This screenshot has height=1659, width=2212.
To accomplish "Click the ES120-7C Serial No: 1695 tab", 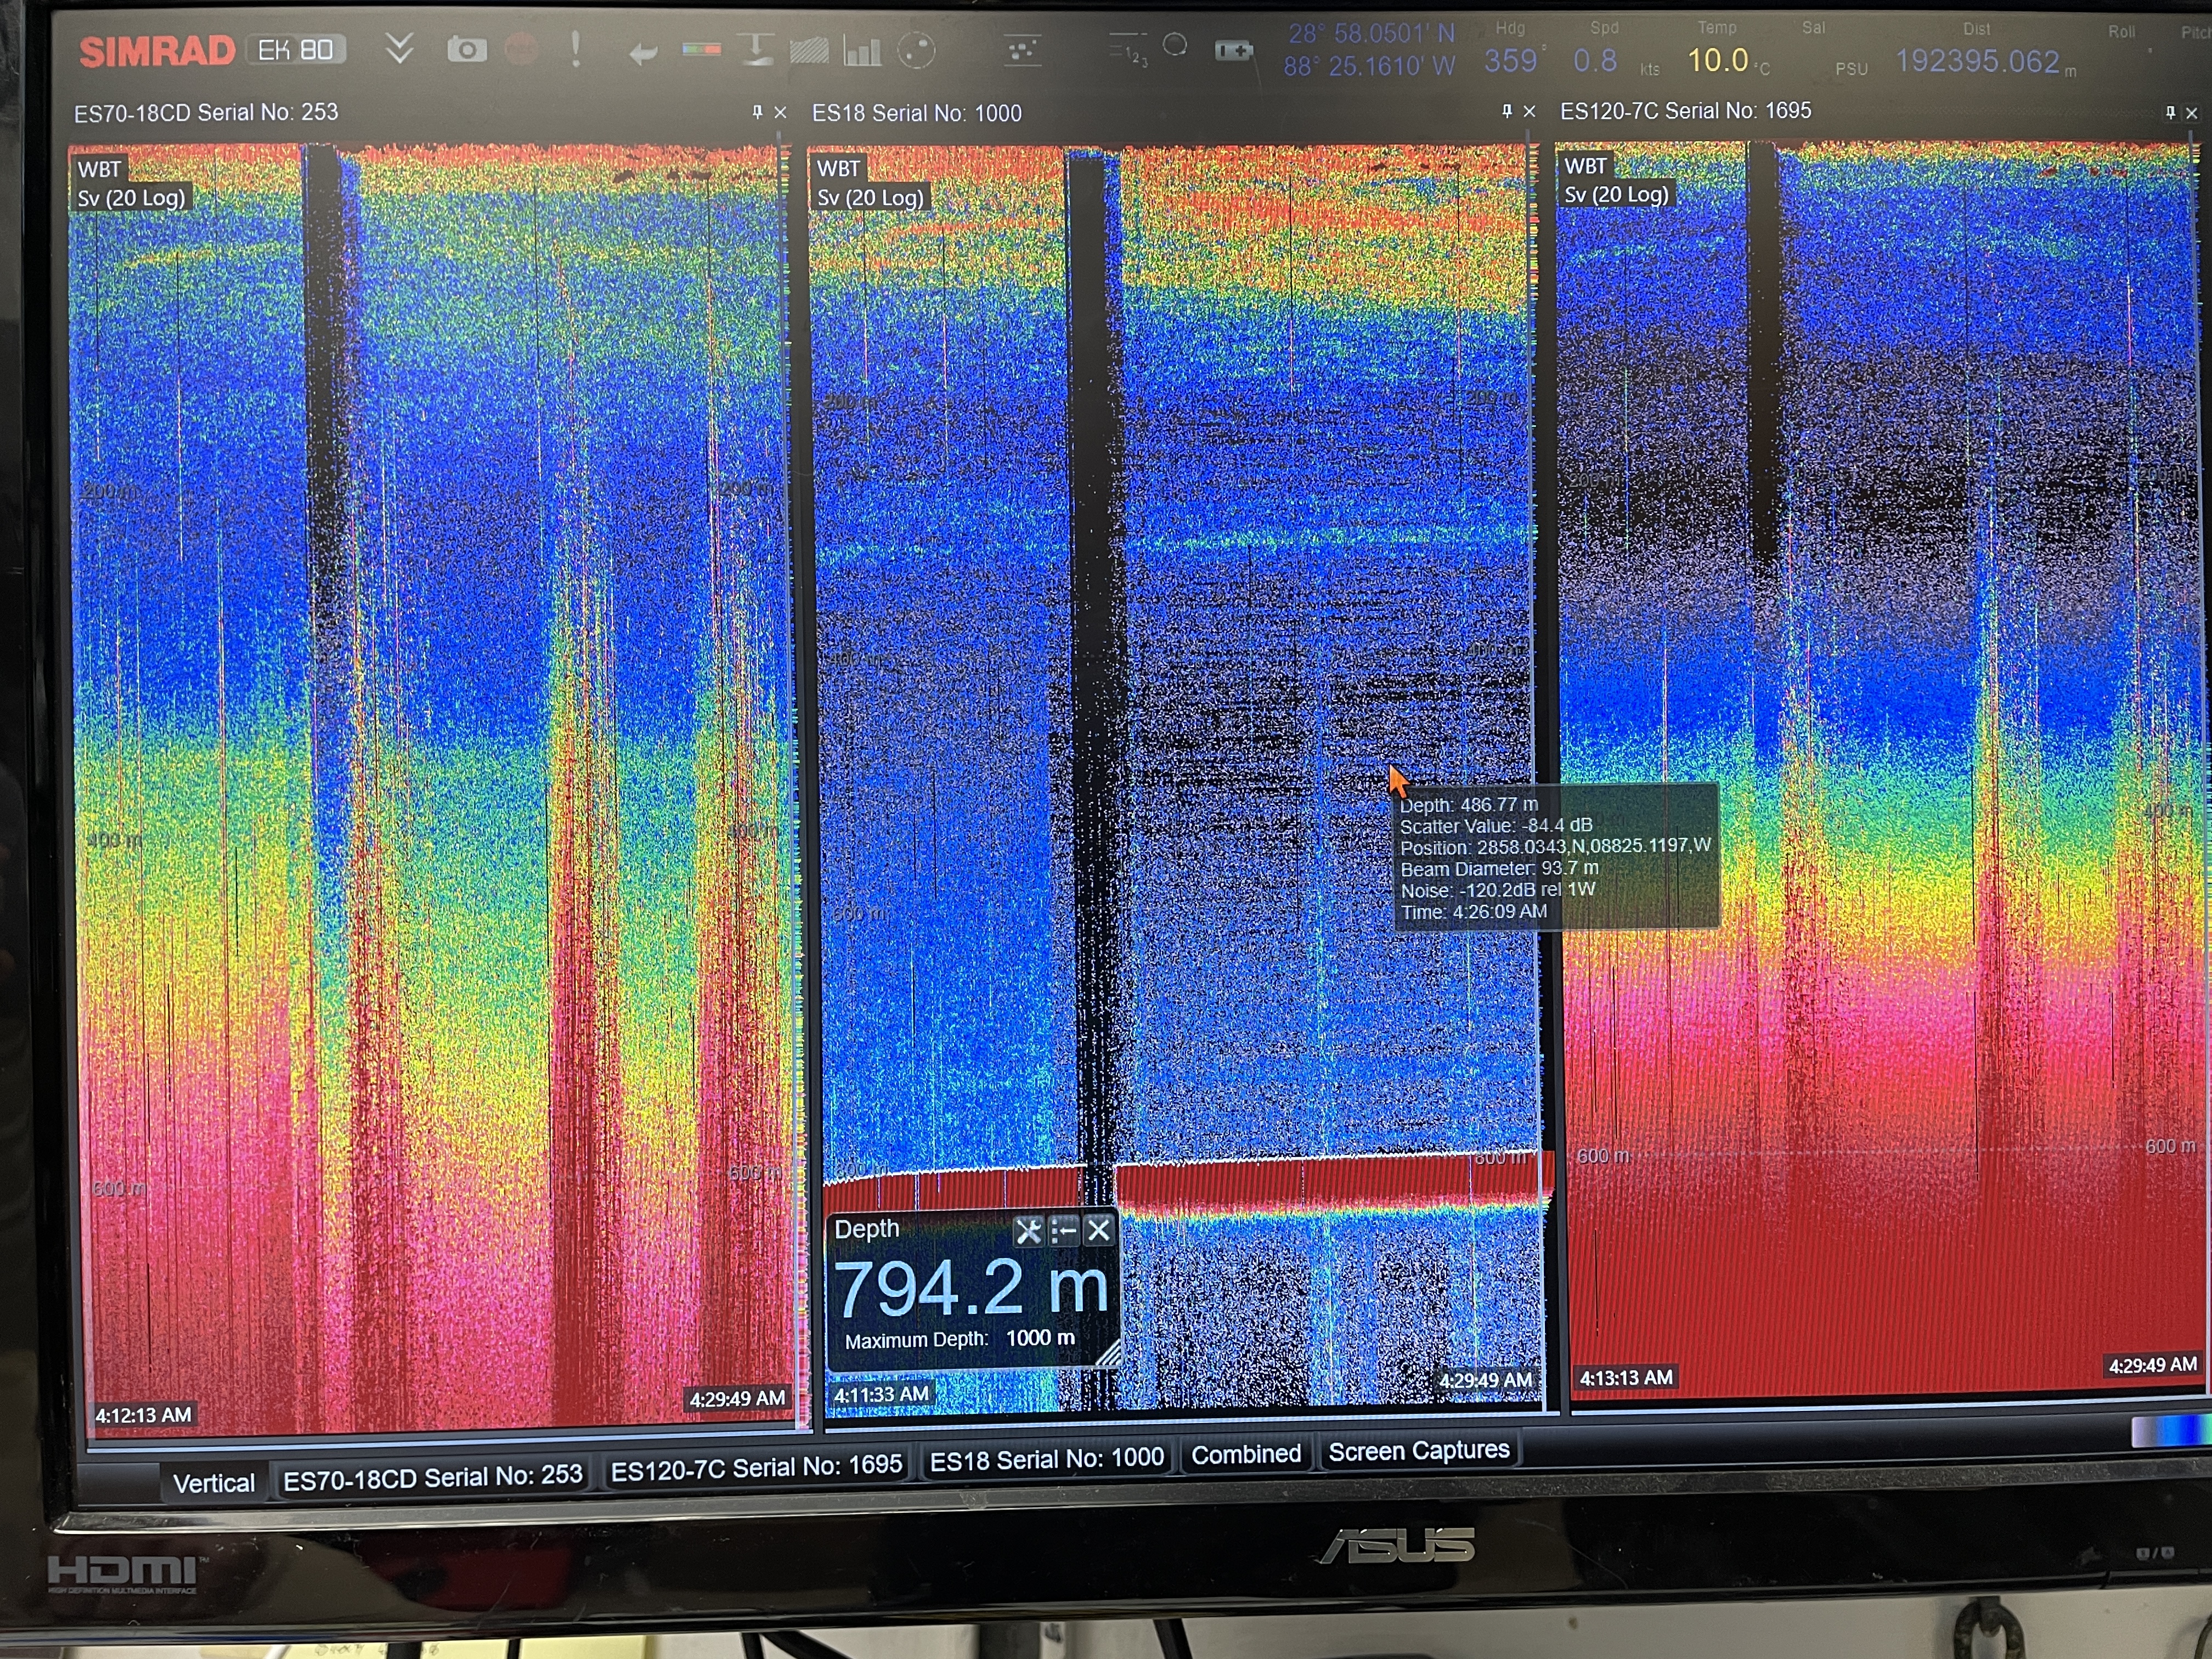I will (756, 1467).
